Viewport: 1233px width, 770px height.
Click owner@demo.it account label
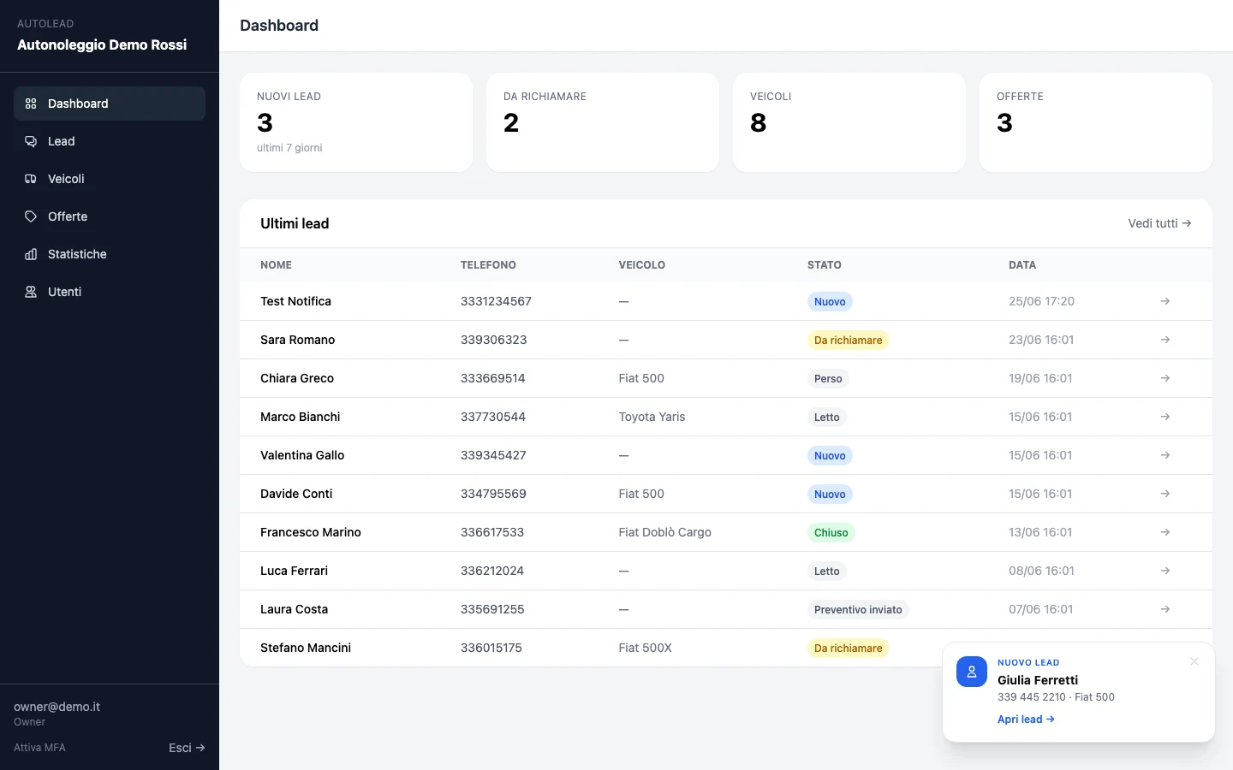point(57,707)
